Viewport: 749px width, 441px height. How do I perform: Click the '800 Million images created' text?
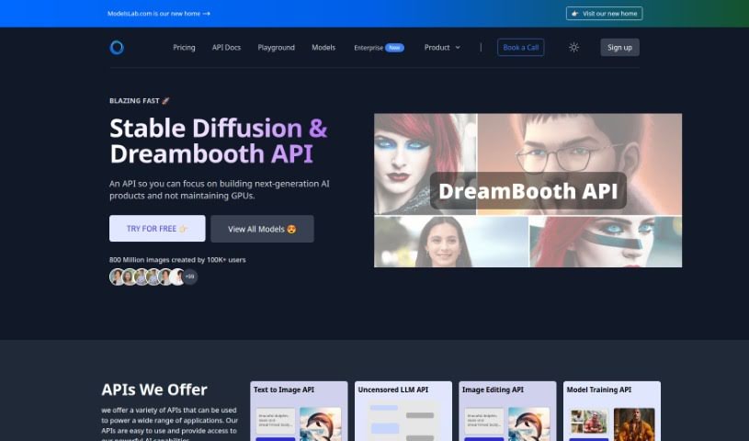point(177,260)
